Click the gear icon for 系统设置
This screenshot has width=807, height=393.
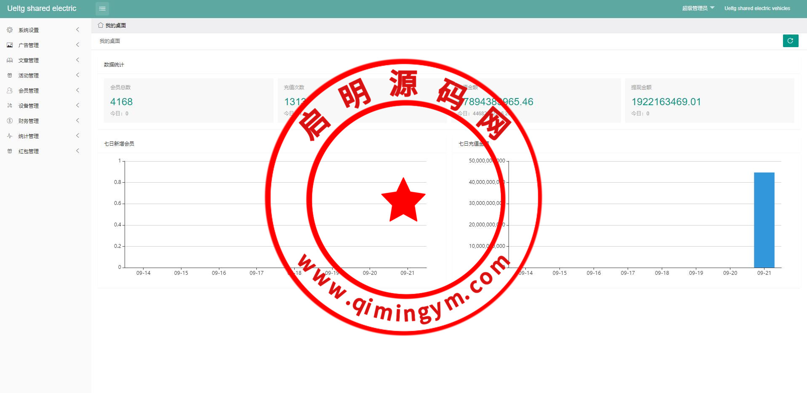(10, 30)
